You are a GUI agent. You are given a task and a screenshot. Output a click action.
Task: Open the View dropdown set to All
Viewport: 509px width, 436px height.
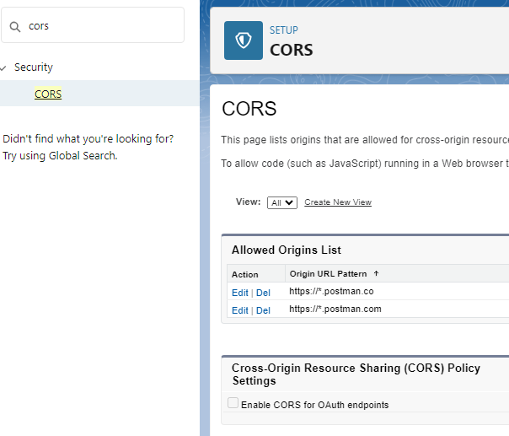[x=282, y=202]
